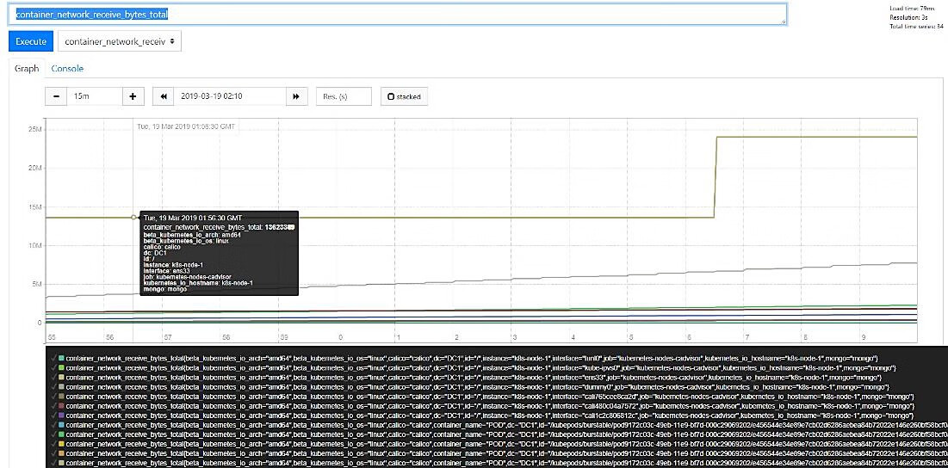This screenshot has width=948, height=468.
Task: Toggle the stacked graph checkbox
Action: tap(404, 96)
